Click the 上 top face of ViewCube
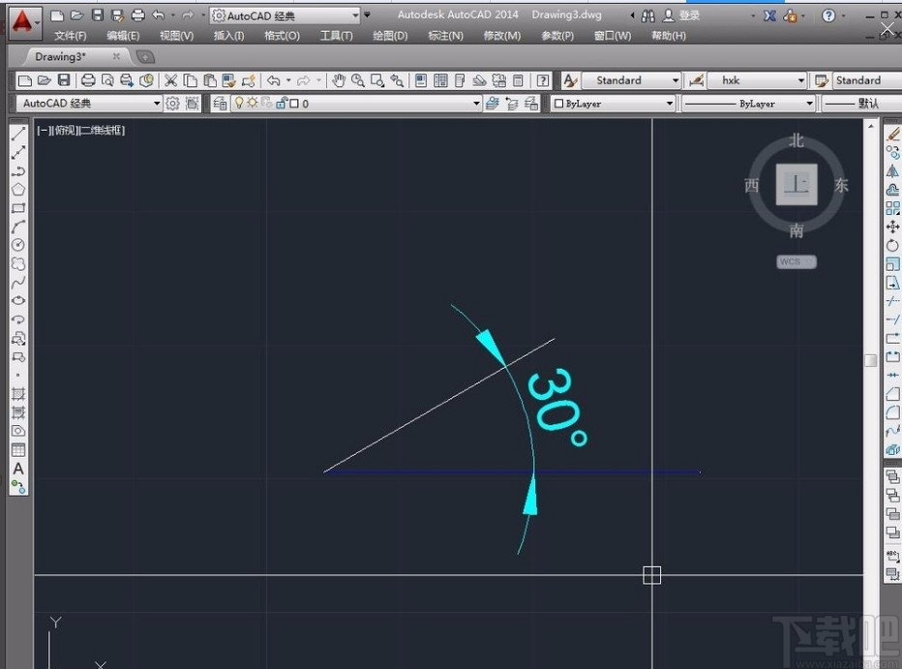This screenshot has height=669, width=902. [797, 185]
